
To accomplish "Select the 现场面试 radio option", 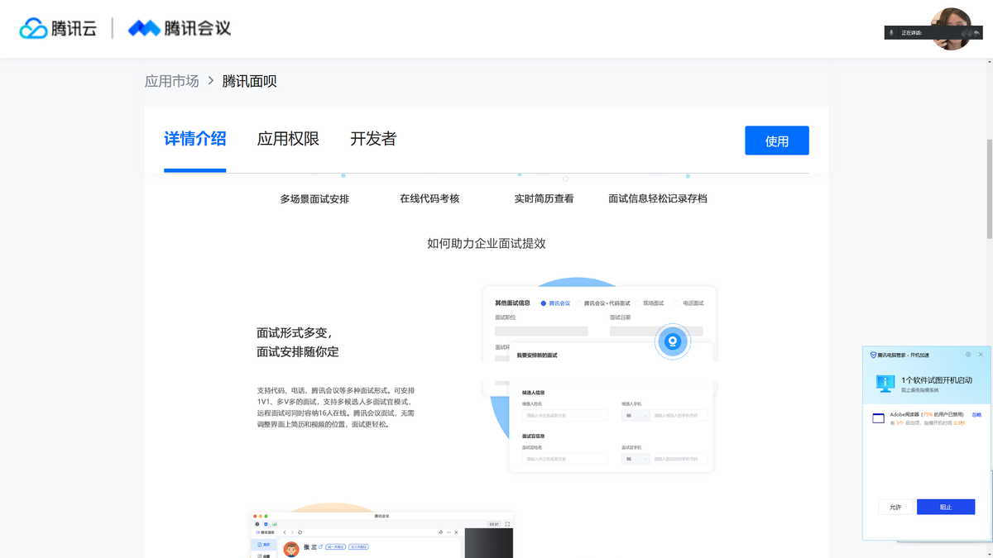I will (637, 303).
